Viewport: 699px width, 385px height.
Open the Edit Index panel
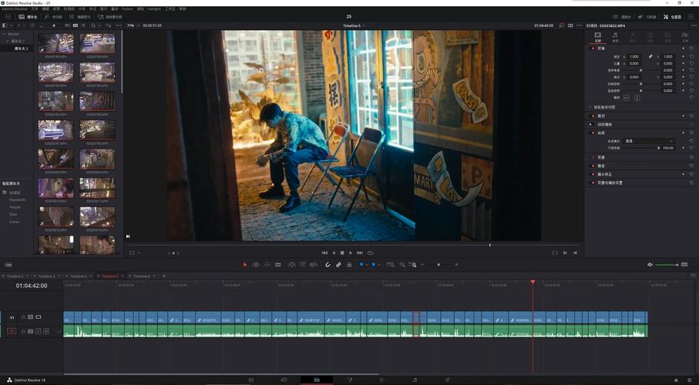point(80,16)
